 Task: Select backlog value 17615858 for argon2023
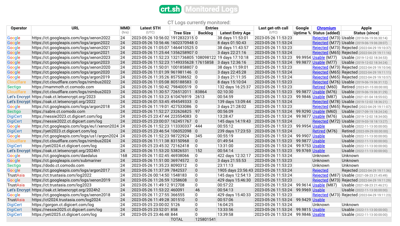tap(204, 62)
